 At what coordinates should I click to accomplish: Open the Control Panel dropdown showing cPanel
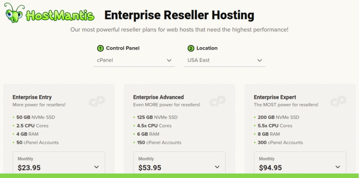coord(134,61)
